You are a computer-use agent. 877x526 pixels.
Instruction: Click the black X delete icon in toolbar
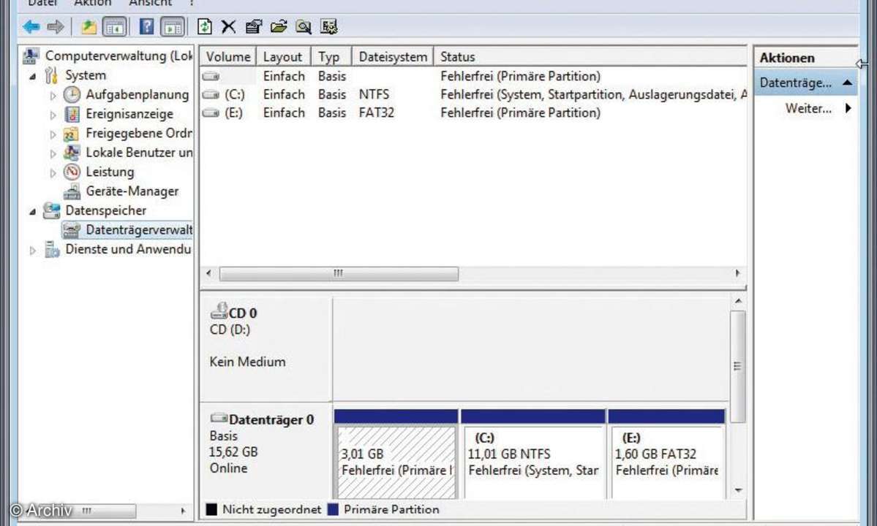[228, 26]
